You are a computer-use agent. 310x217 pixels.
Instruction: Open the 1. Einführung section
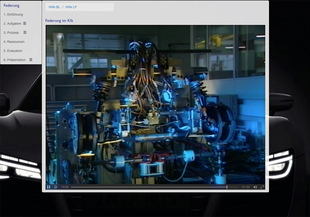pos(13,15)
